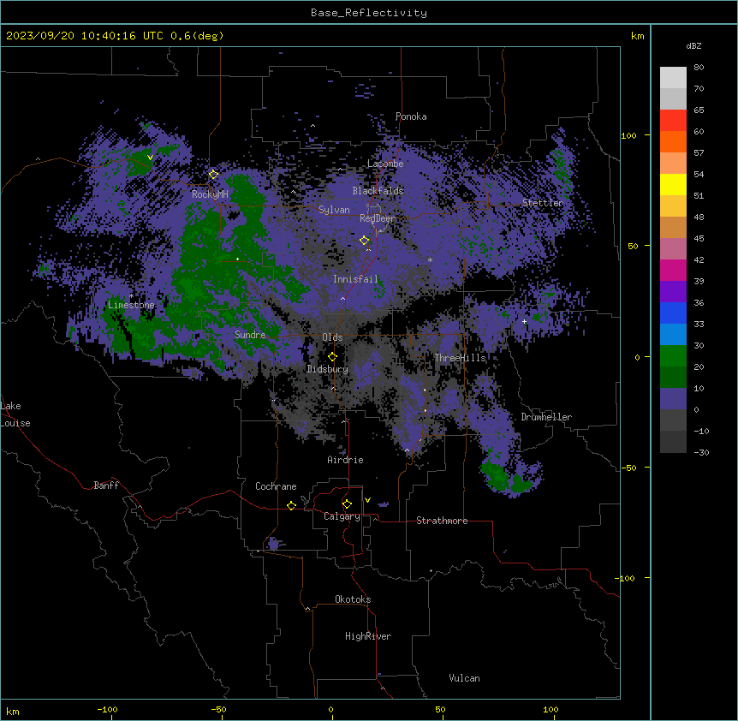
Task: Select the violet 39-36 dBZ legend swatch
Action: 673,292
